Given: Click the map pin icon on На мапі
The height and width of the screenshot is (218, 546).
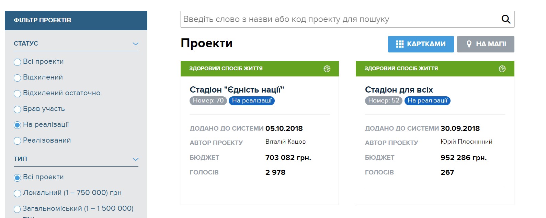Looking at the screenshot, I should tap(469, 44).
